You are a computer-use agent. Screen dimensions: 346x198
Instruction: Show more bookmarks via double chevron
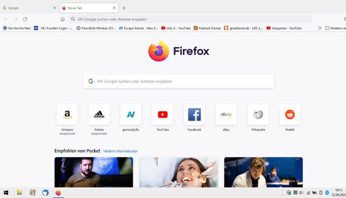[x=320, y=28]
